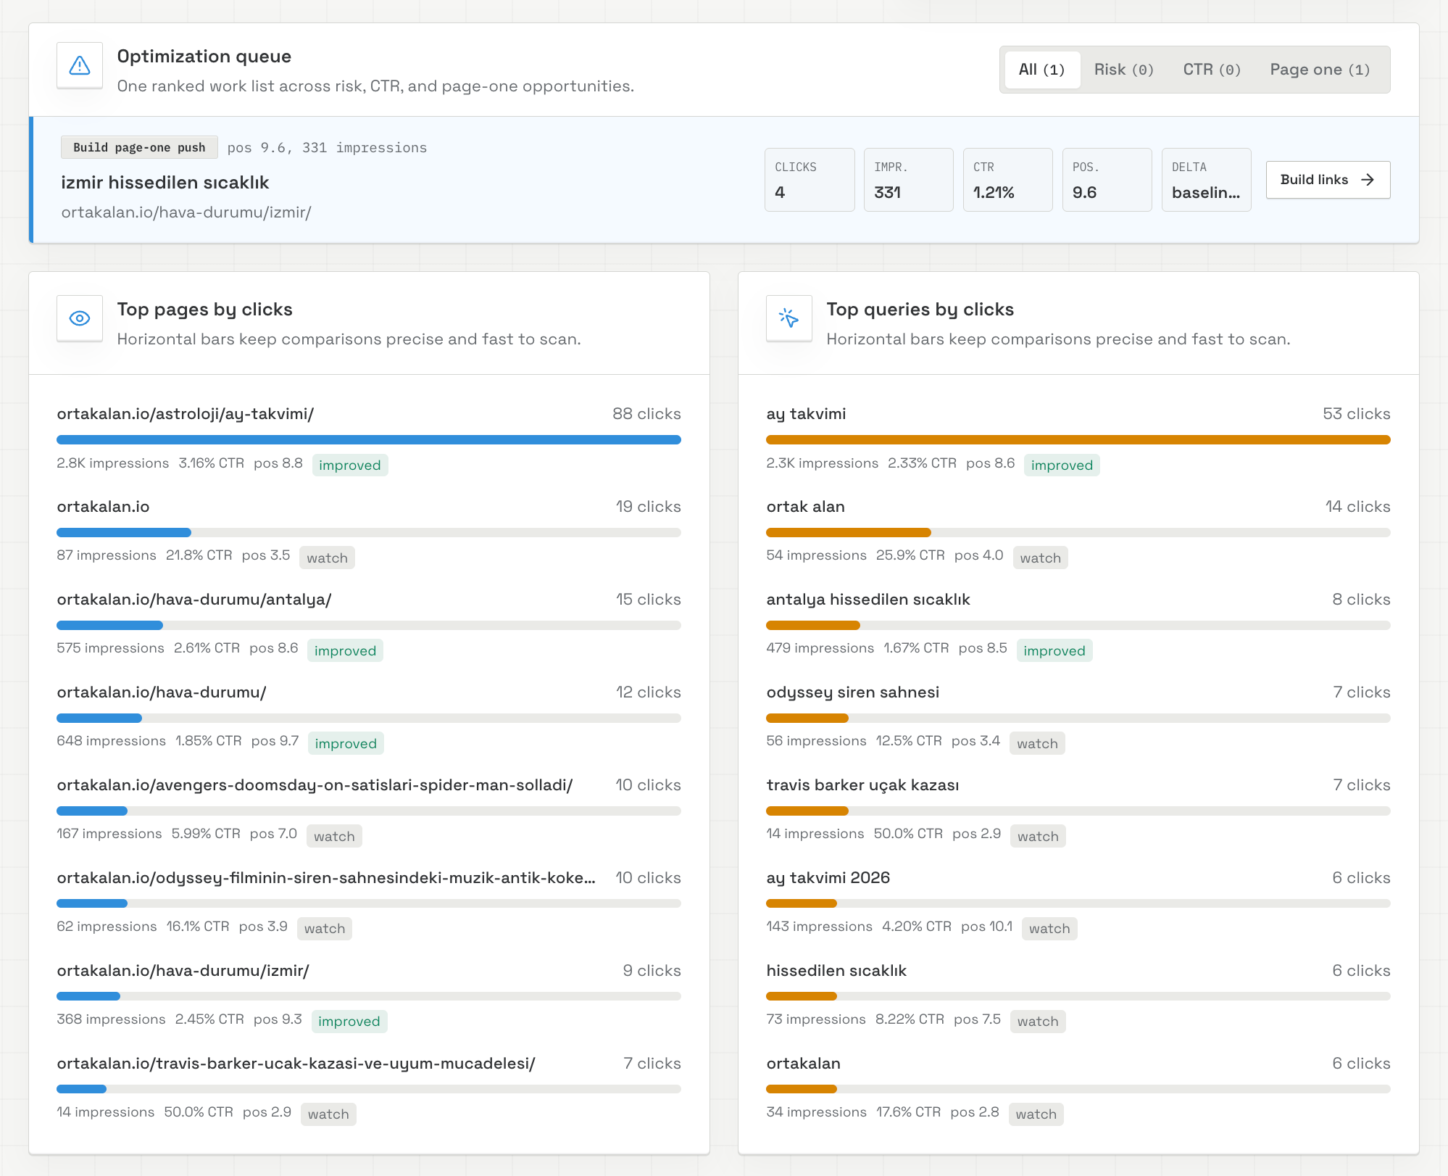The image size is (1448, 1176).
Task: Click the watch badge on the travis-barker page row
Action: [x=328, y=1114]
